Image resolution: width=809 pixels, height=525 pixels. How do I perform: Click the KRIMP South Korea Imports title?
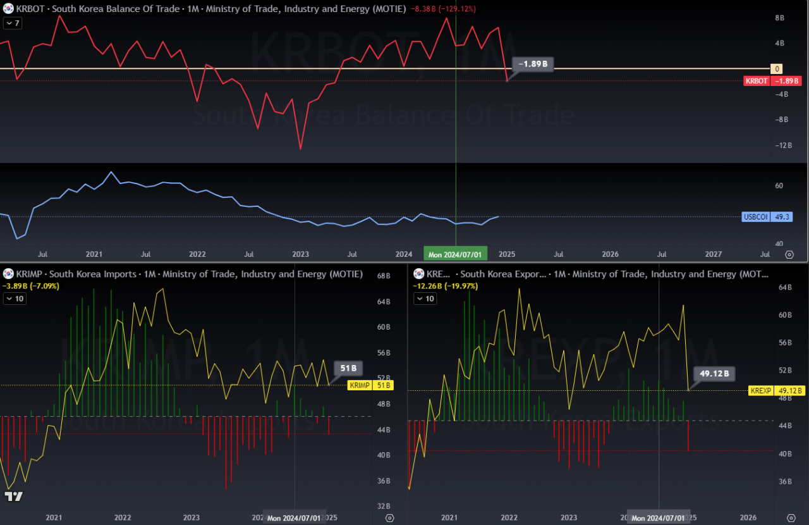click(76, 274)
